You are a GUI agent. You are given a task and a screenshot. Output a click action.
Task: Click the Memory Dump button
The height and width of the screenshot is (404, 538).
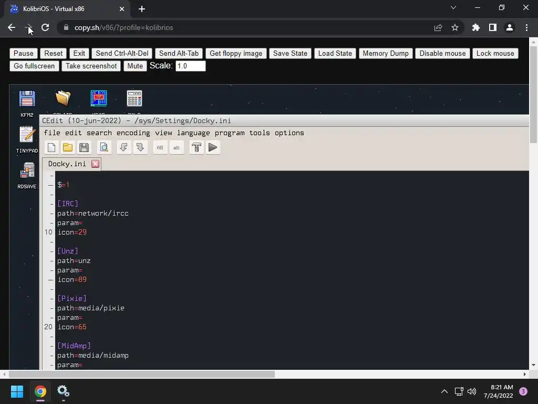coord(386,53)
